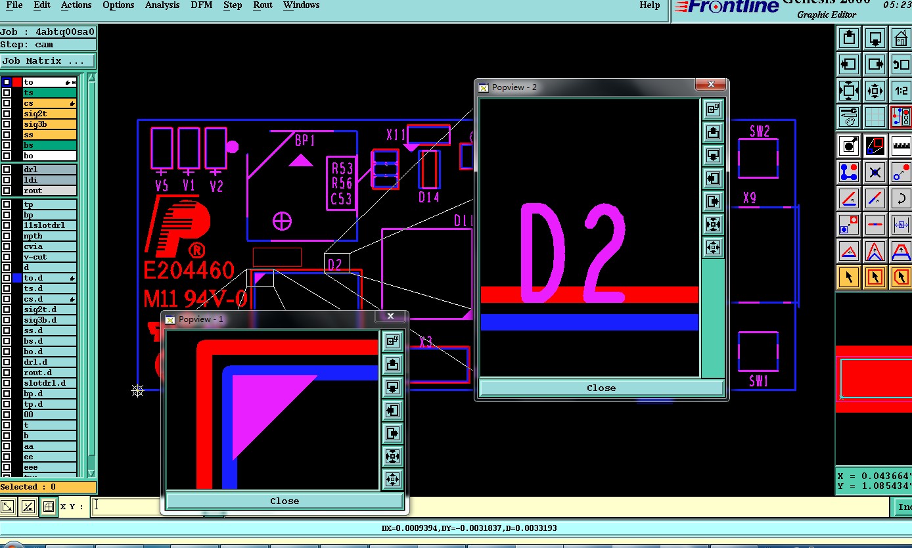Click the previous view undo-arrow icon
The width and height of the screenshot is (912, 548).
[x=901, y=64]
